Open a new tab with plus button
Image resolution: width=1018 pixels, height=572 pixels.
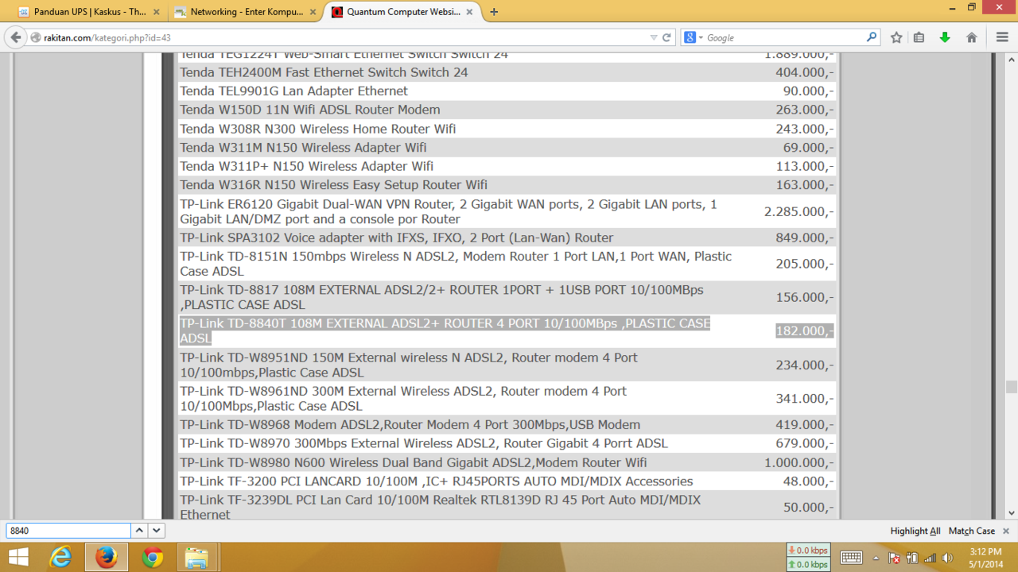[x=494, y=12]
